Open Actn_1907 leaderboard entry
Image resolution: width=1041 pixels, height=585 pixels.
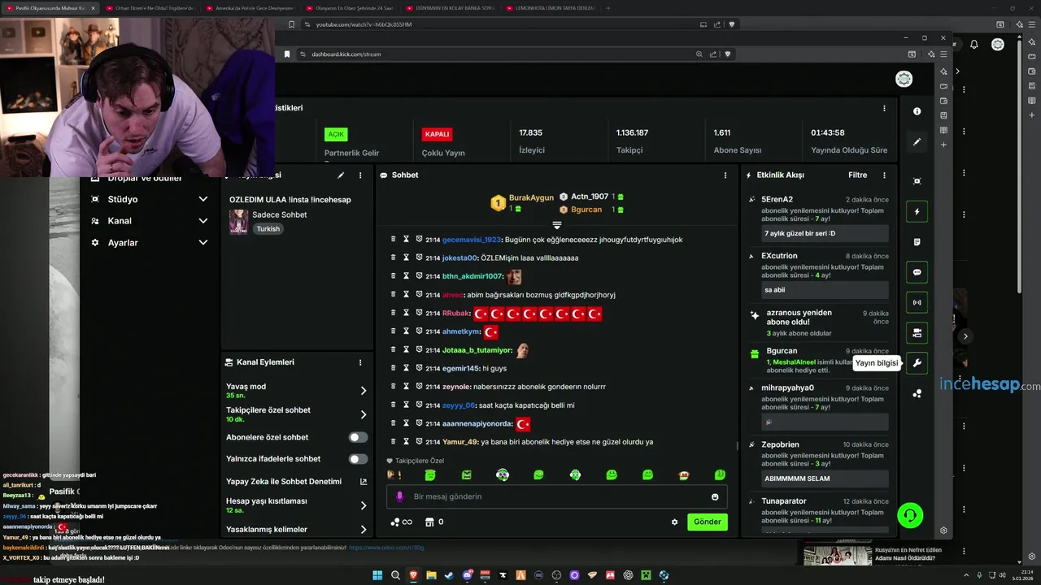[x=590, y=197]
